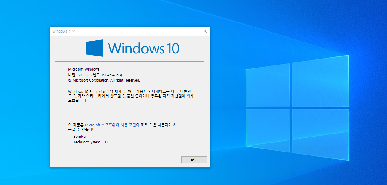
Task: Click the 'Windows 정보' title bar text
Action: 64,31
